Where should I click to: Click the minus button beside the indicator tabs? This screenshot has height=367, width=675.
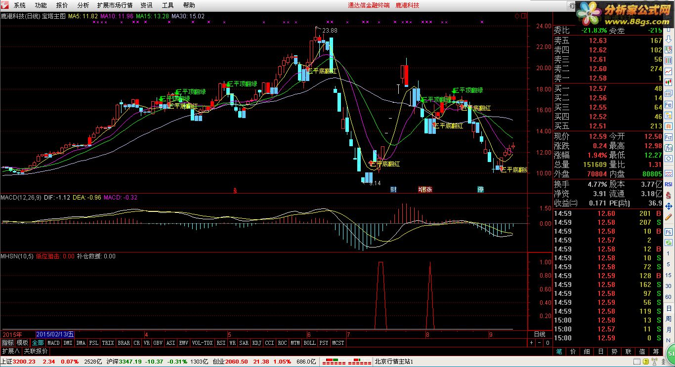click(x=539, y=342)
